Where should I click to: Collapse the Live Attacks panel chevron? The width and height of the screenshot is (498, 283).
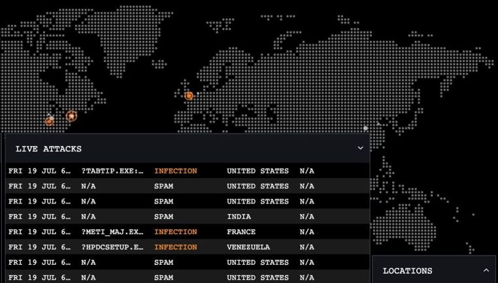click(360, 149)
